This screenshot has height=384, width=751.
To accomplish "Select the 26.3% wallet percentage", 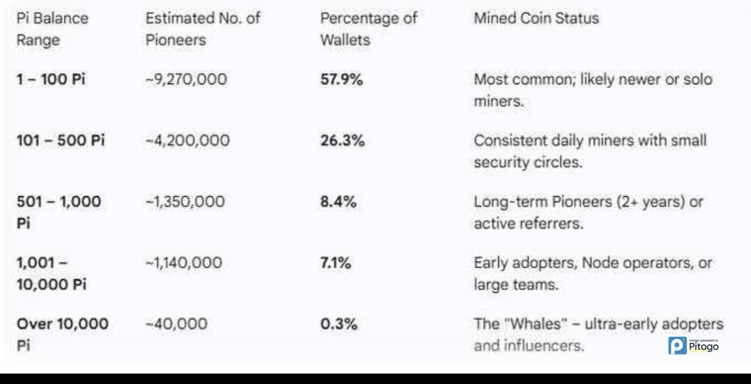I will [x=343, y=141].
